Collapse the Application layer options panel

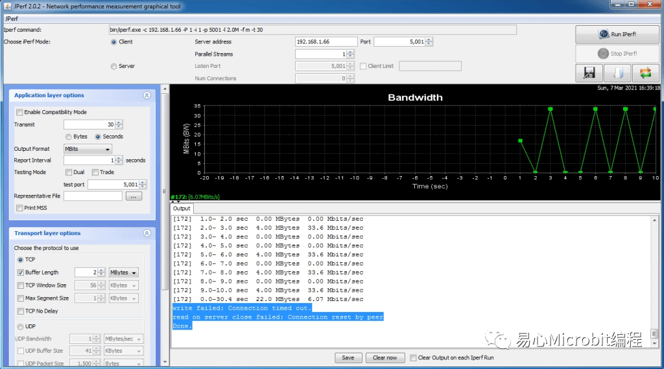point(147,95)
